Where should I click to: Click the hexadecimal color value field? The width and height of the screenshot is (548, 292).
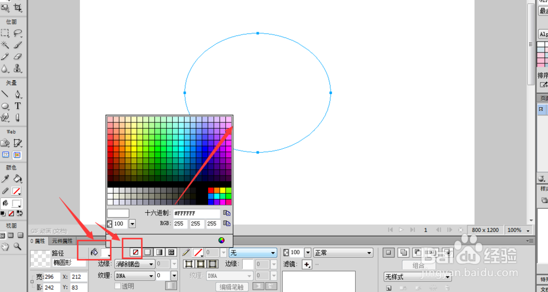(x=196, y=213)
